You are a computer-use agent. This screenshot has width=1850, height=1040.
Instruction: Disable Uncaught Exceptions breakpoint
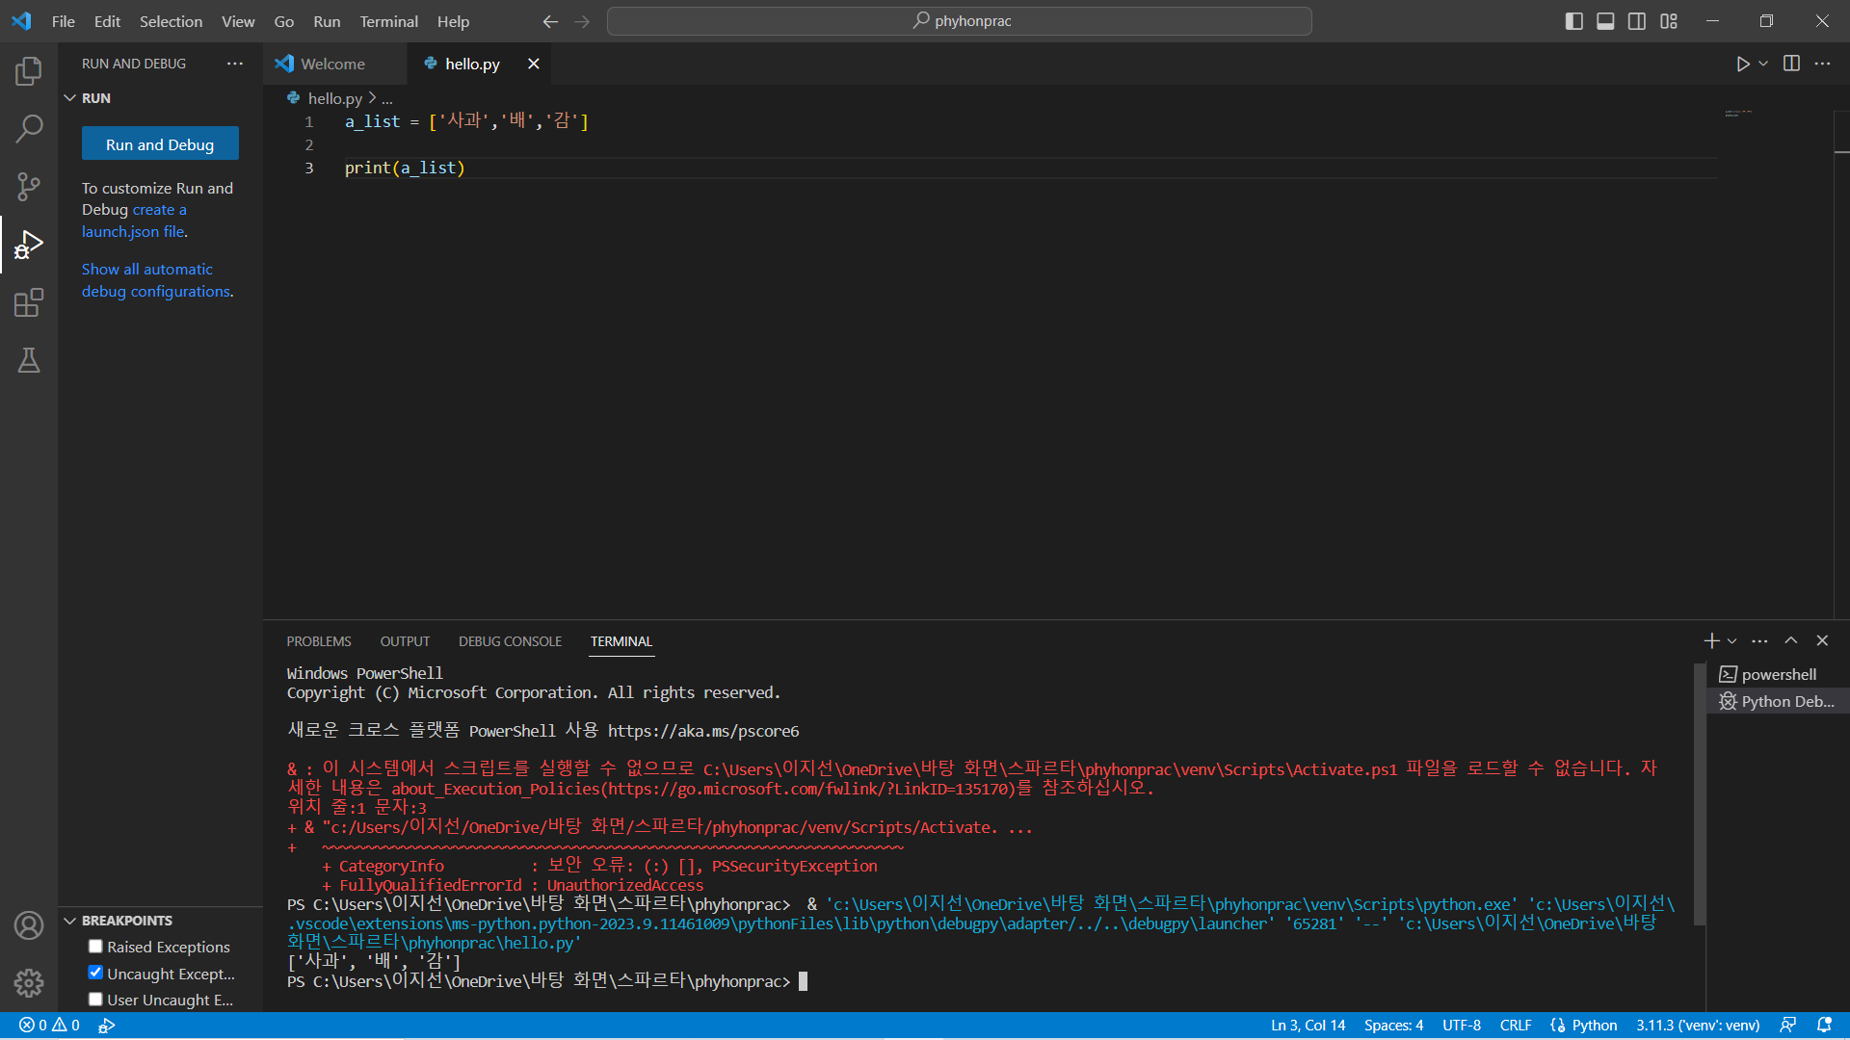(x=95, y=973)
